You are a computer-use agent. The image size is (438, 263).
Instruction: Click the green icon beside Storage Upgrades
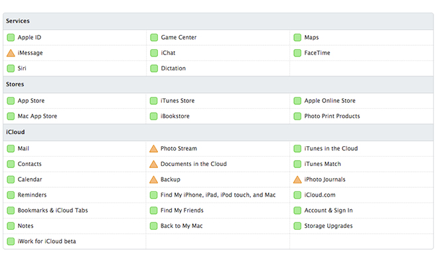pos(297,226)
